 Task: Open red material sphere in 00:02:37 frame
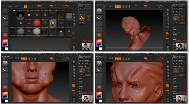coord(5,36)
